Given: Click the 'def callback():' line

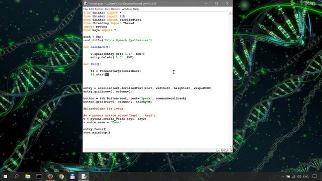Looking at the screenshot, I should click(x=97, y=47).
